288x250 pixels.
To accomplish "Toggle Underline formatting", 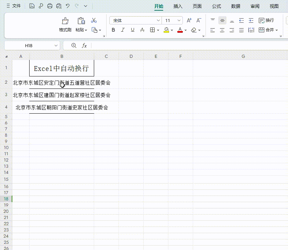I will (x=133, y=30).
